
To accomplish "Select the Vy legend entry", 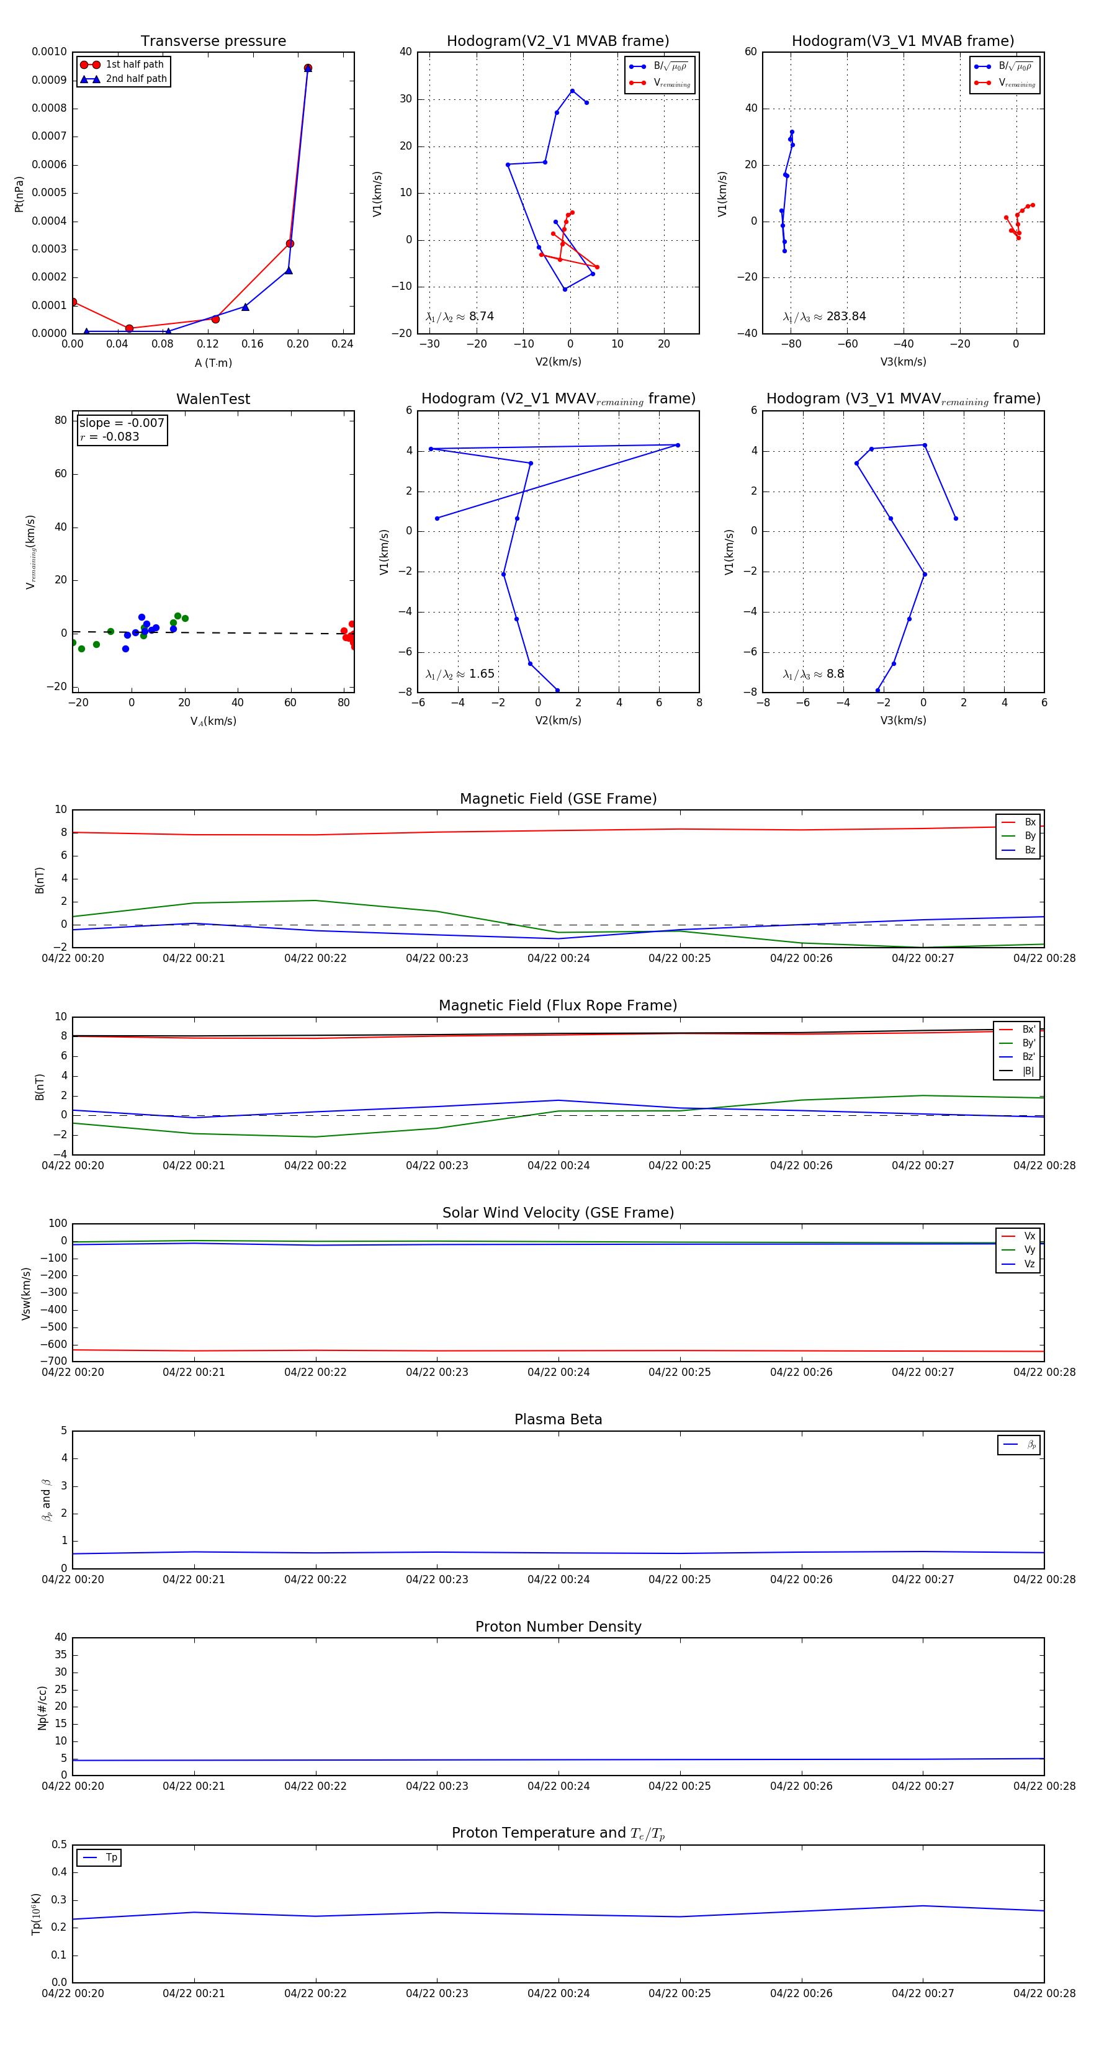I will point(1018,1250).
